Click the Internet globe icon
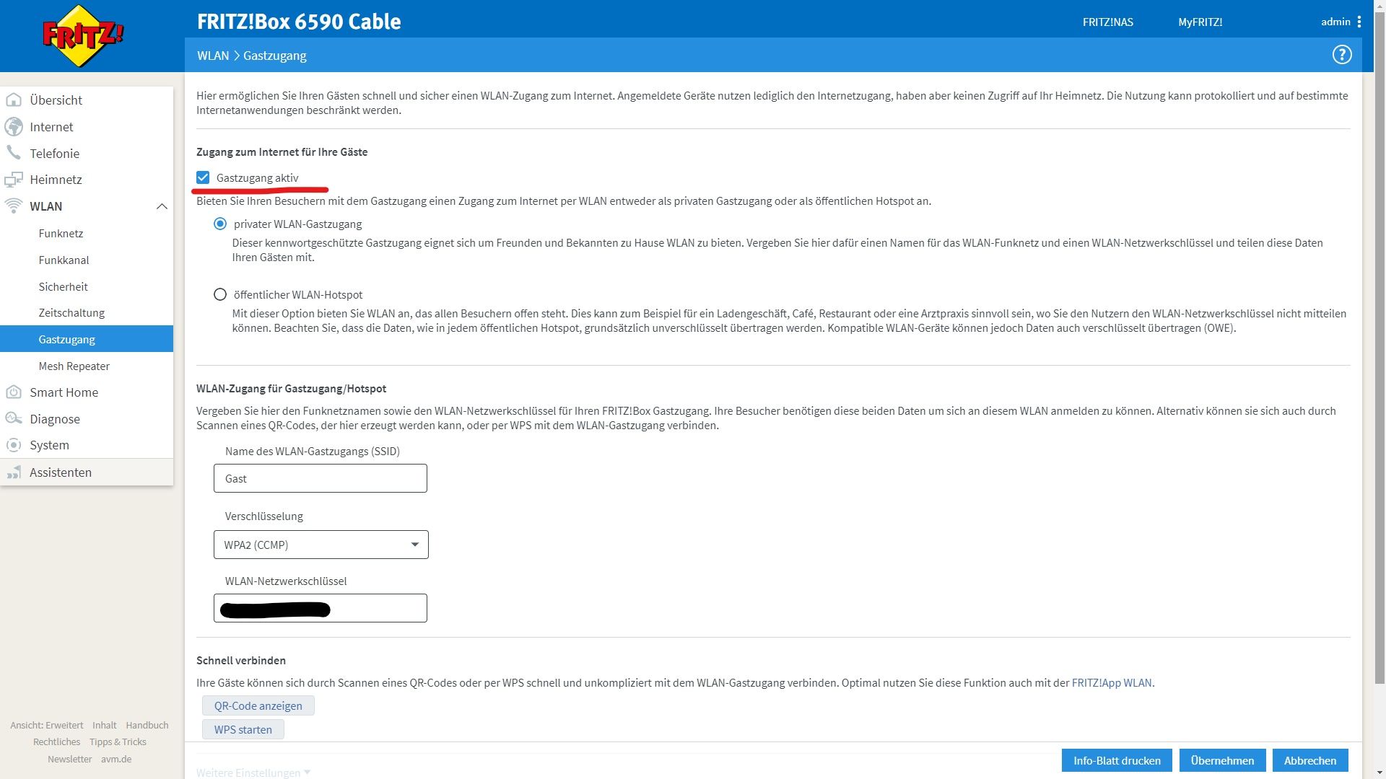Screen dimensions: 1386x779 coord(14,127)
